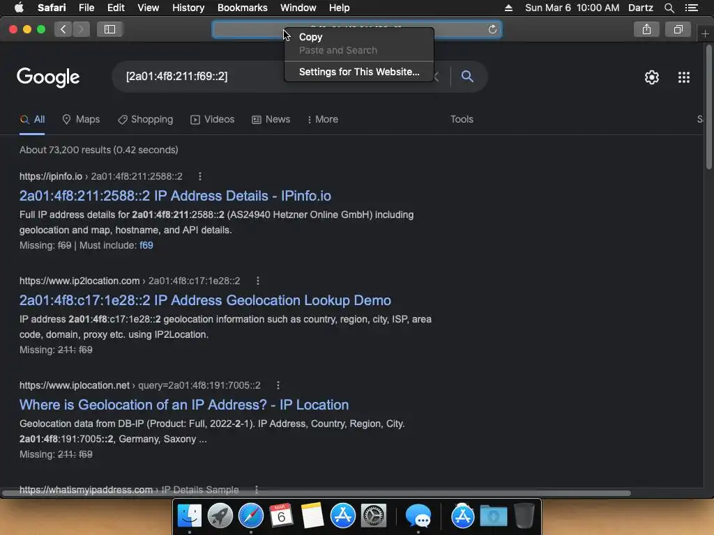The height and width of the screenshot is (535, 714).
Task: Open the Share button in Safari toolbar
Action: tap(646, 29)
